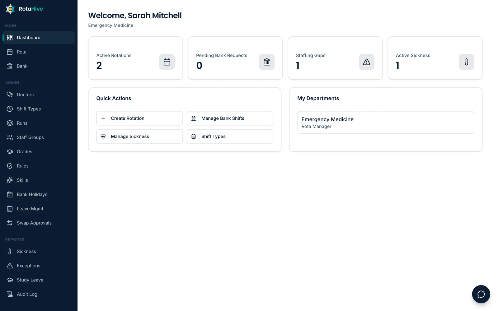498x311 pixels.
Task: Click the Staffing Gaps label
Action: (x=311, y=55)
